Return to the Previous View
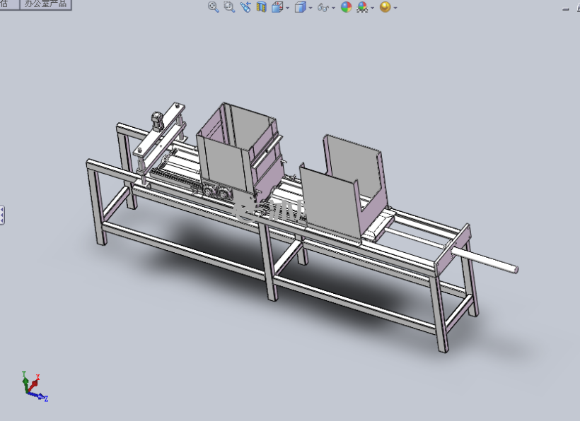Viewport: 580px width, 421px height. tap(245, 7)
